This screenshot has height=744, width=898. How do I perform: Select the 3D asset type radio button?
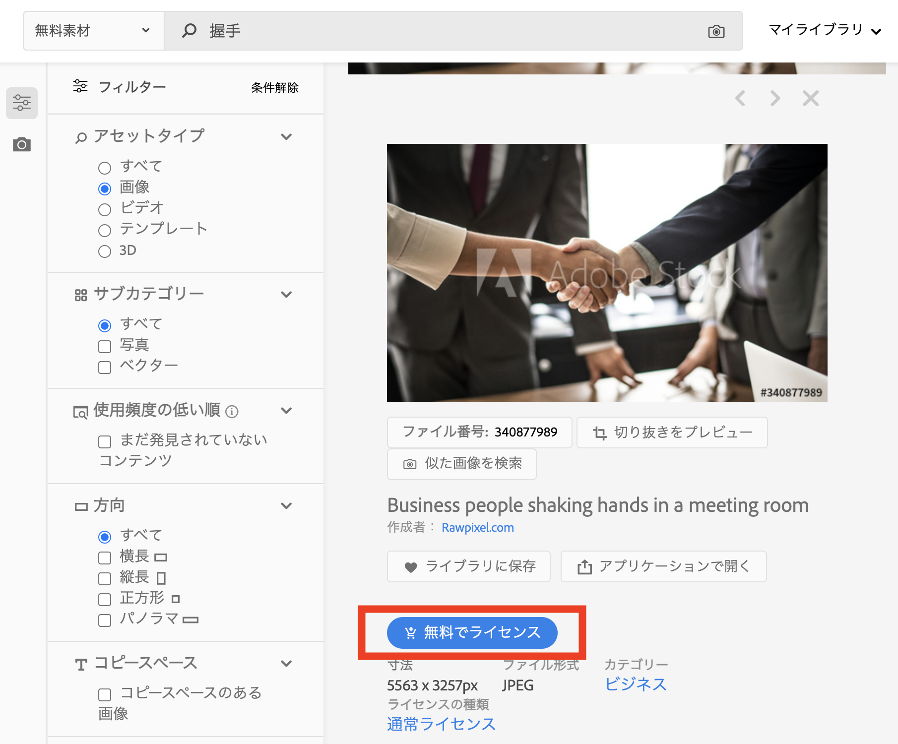pyautogui.click(x=105, y=251)
